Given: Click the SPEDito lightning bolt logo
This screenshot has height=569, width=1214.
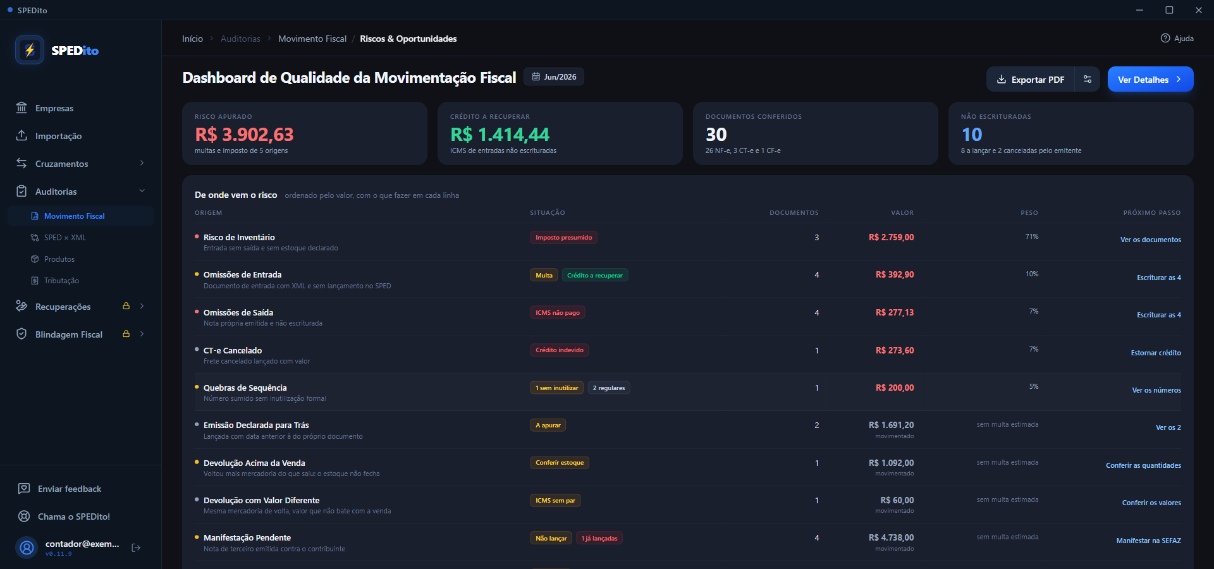Looking at the screenshot, I should 30,50.
